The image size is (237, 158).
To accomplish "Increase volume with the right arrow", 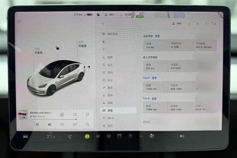I will 191,136.
